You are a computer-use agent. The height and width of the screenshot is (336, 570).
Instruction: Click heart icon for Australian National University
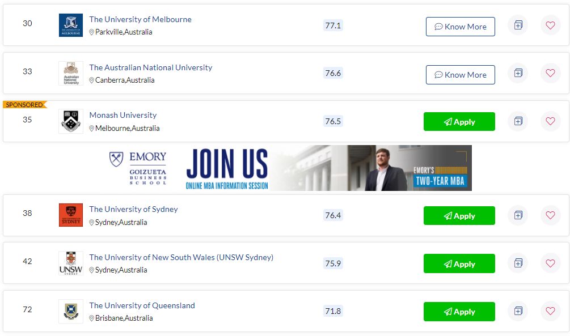pyautogui.click(x=550, y=73)
